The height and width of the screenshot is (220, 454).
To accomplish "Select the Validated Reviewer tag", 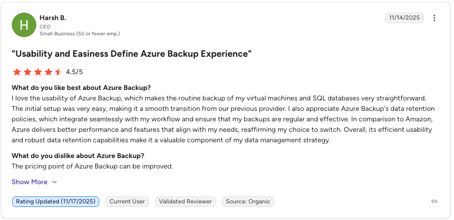I will coord(185,202).
